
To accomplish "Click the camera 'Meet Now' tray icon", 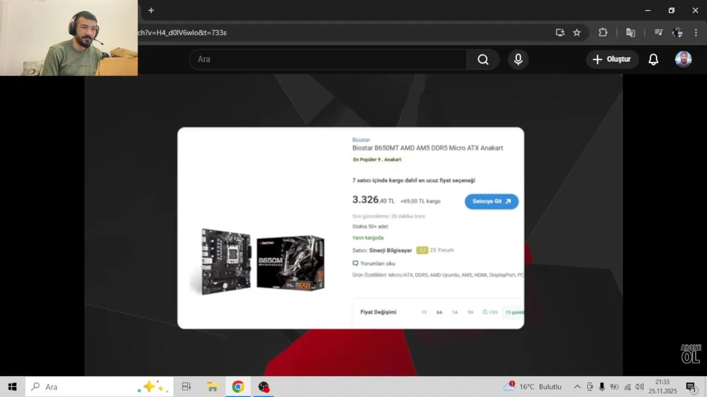I will pyautogui.click(x=590, y=387).
